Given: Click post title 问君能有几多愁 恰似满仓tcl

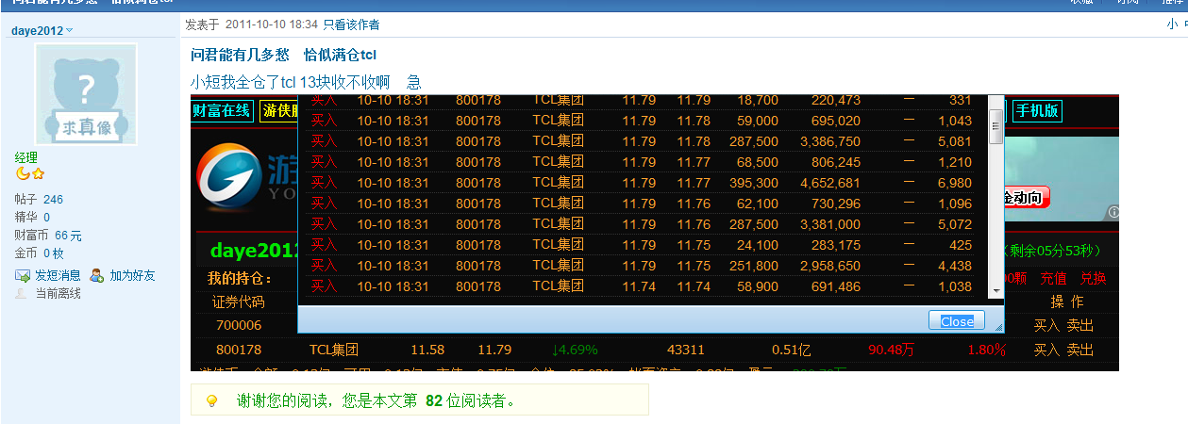Looking at the screenshot, I should (x=283, y=56).
